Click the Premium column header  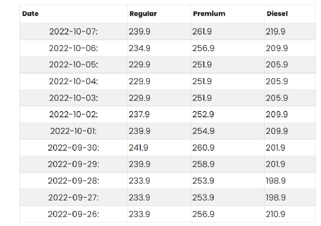point(209,14)
